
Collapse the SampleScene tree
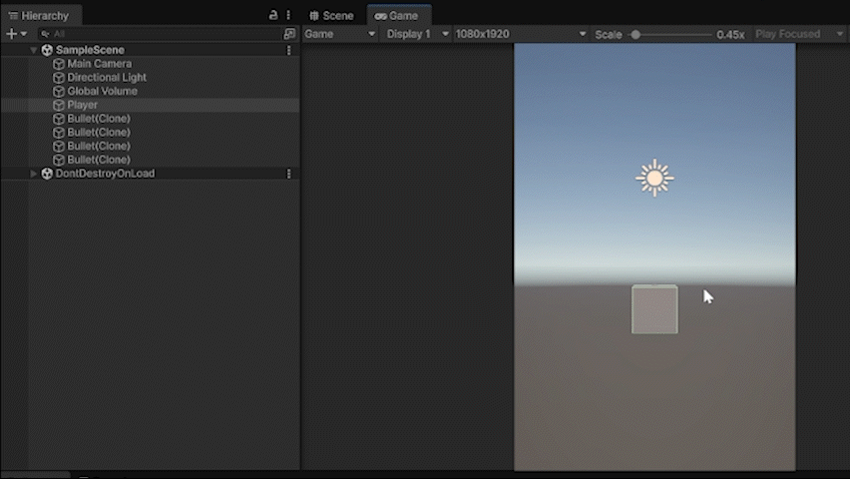(x=34, y=50)
